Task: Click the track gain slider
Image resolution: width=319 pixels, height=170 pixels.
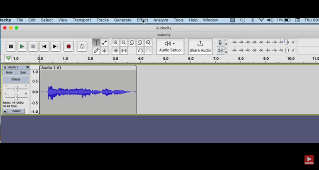Action: (x=16, y=89)
